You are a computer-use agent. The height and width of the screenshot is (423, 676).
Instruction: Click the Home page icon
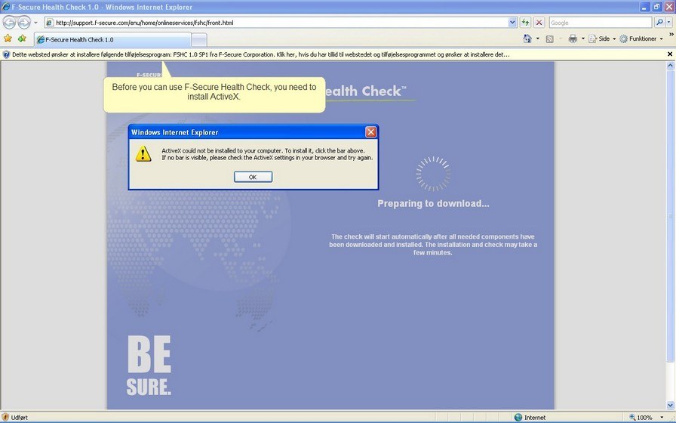(527, 39)
